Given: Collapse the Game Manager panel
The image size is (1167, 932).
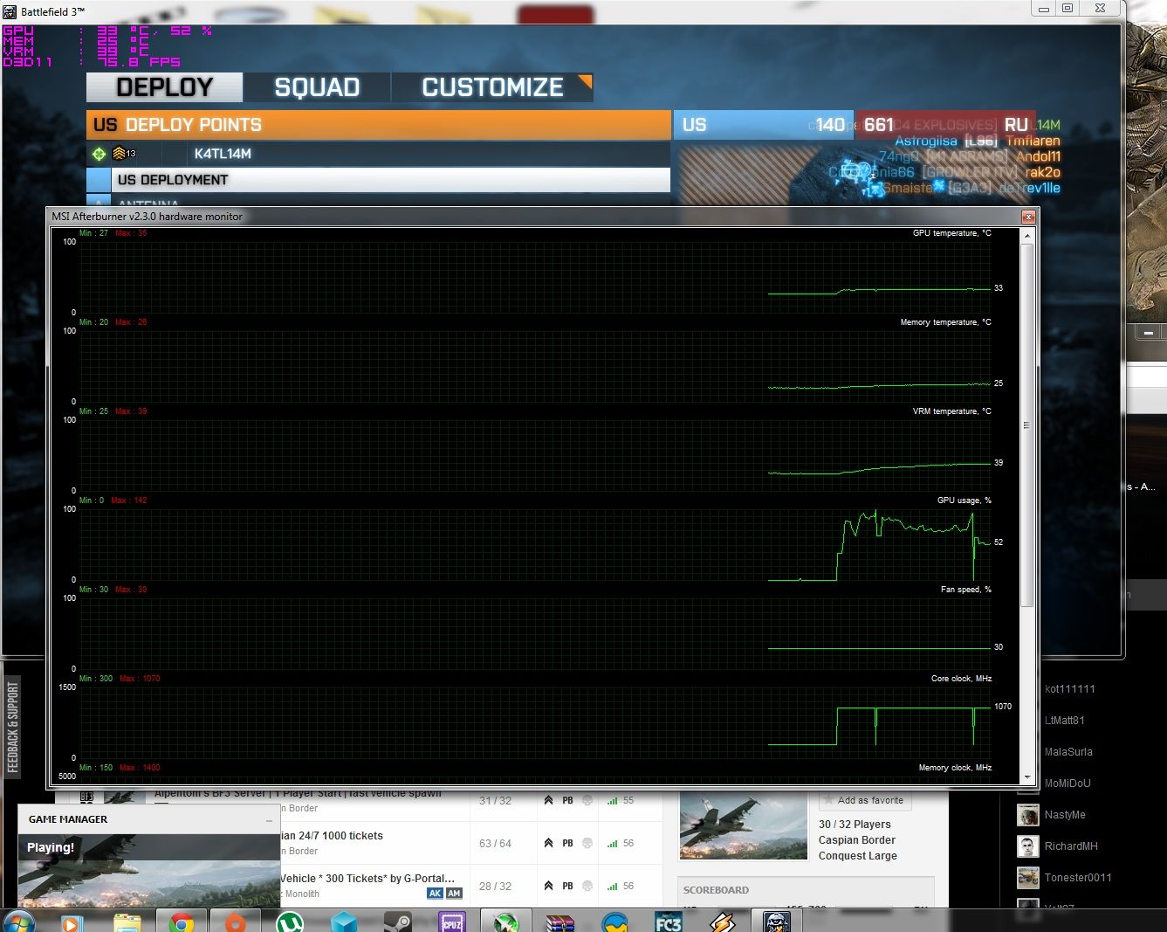Looking at the screenshot, I should tap(269, 820).
